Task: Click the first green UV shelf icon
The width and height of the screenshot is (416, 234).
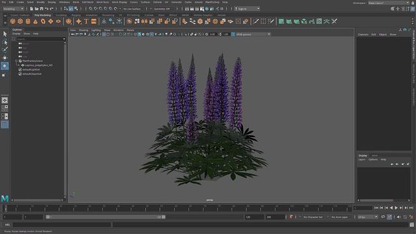Action: coord(281,21)
